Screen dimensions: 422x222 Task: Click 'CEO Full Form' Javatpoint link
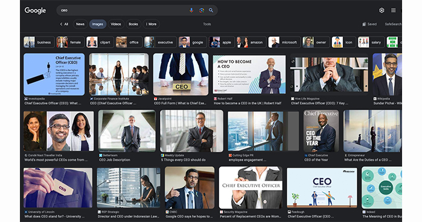pos(180,103)
